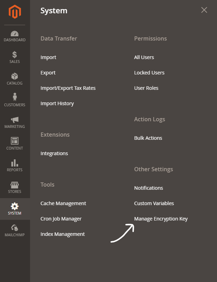
Task: Open Cron Job Manager
Action: pos(61,219)
